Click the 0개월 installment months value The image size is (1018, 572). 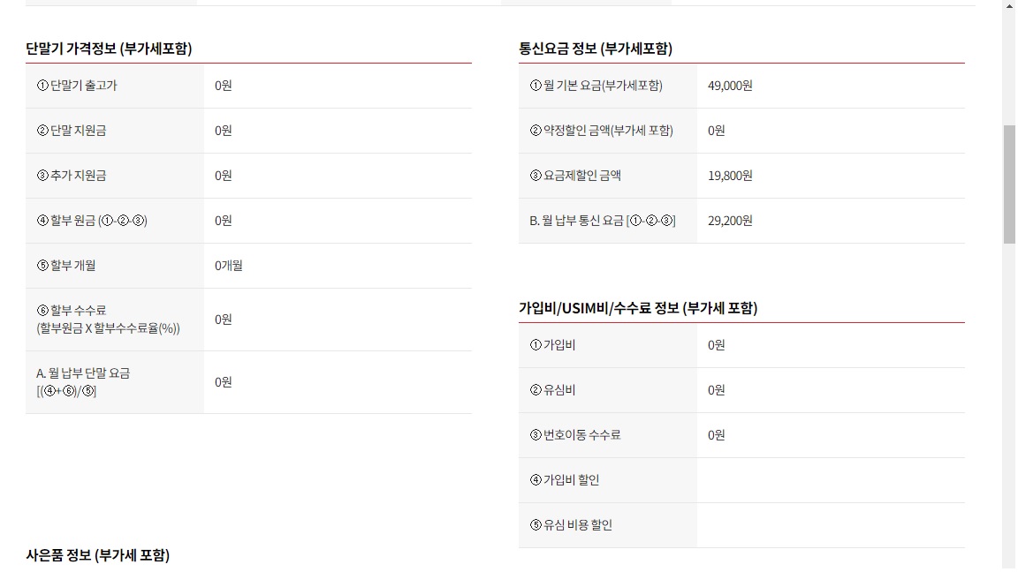click(x=229, y=266)
